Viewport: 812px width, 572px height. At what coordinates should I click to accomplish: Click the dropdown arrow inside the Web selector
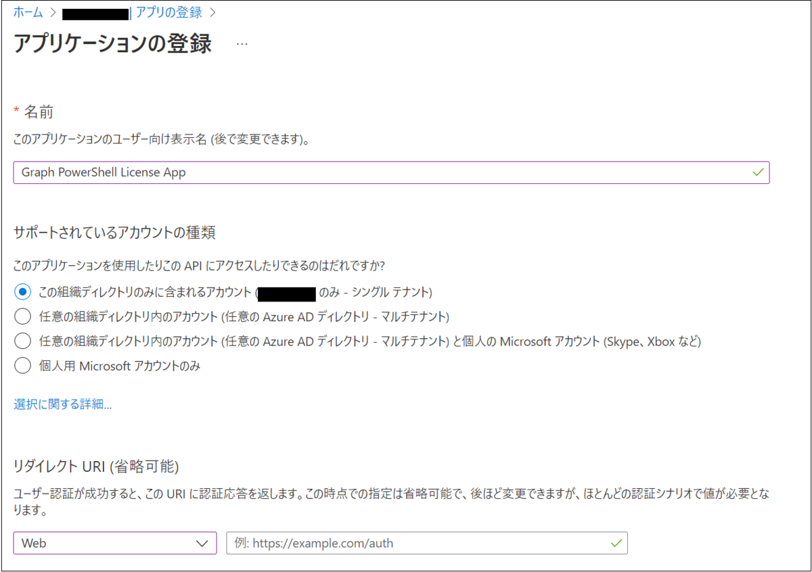click(x=202, y=543)
